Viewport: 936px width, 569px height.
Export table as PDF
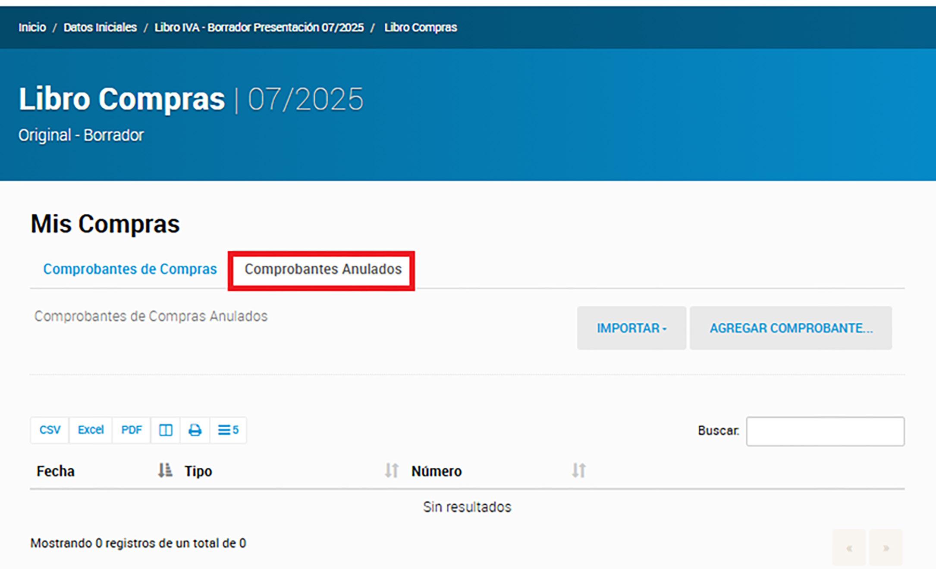tap(131, 430)
